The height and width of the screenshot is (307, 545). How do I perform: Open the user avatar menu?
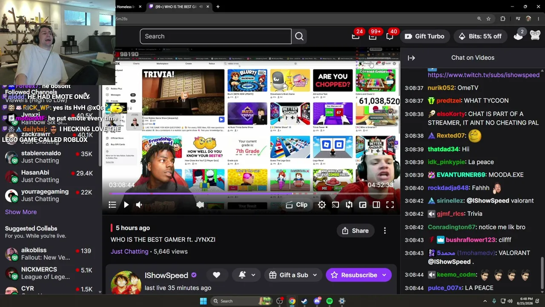(x=535, y=36)
